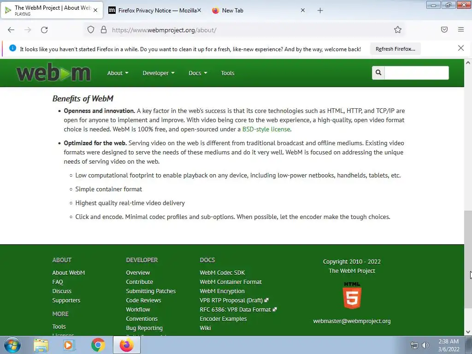
Task: Go back using the browser back arrow
Action: [x=11, y=30]
